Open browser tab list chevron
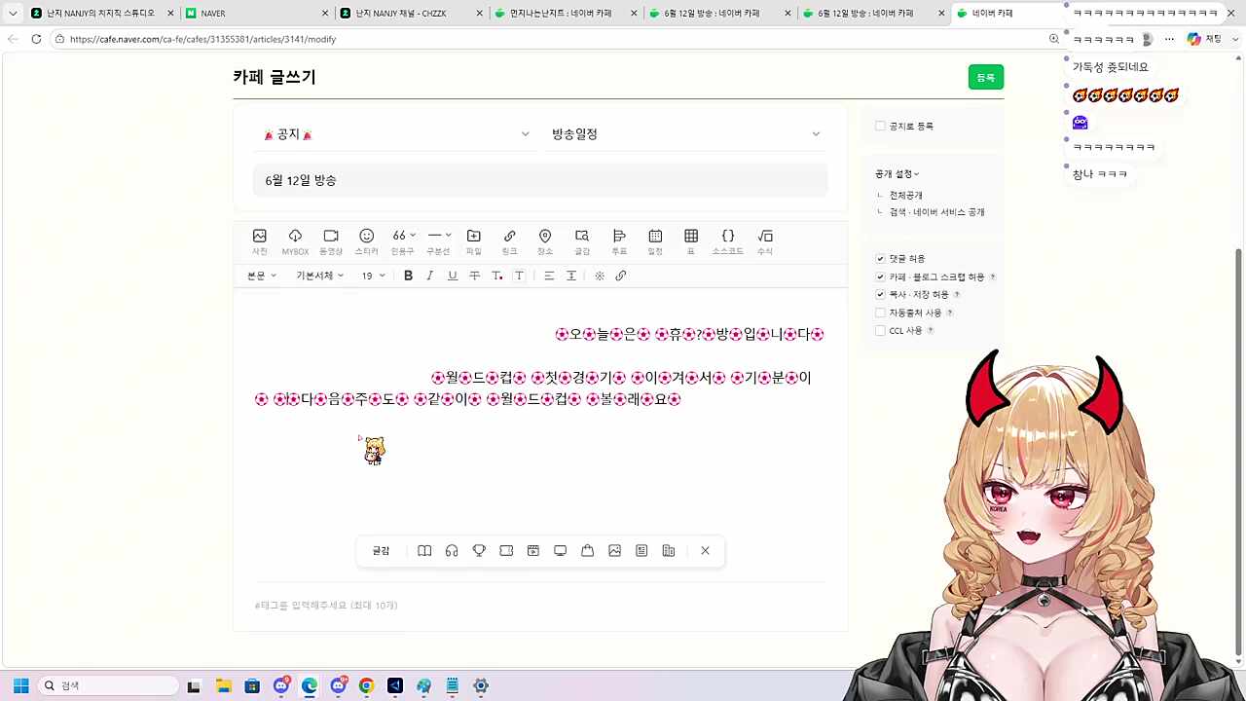Viewport: 1246px width, 701px height. point(13,14)
